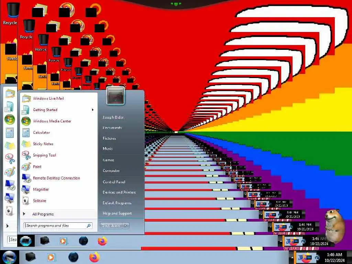Show hidden icons arrow in outermost system tray
The width and height of the screenshot is (352, 264).
click(292, 258)
